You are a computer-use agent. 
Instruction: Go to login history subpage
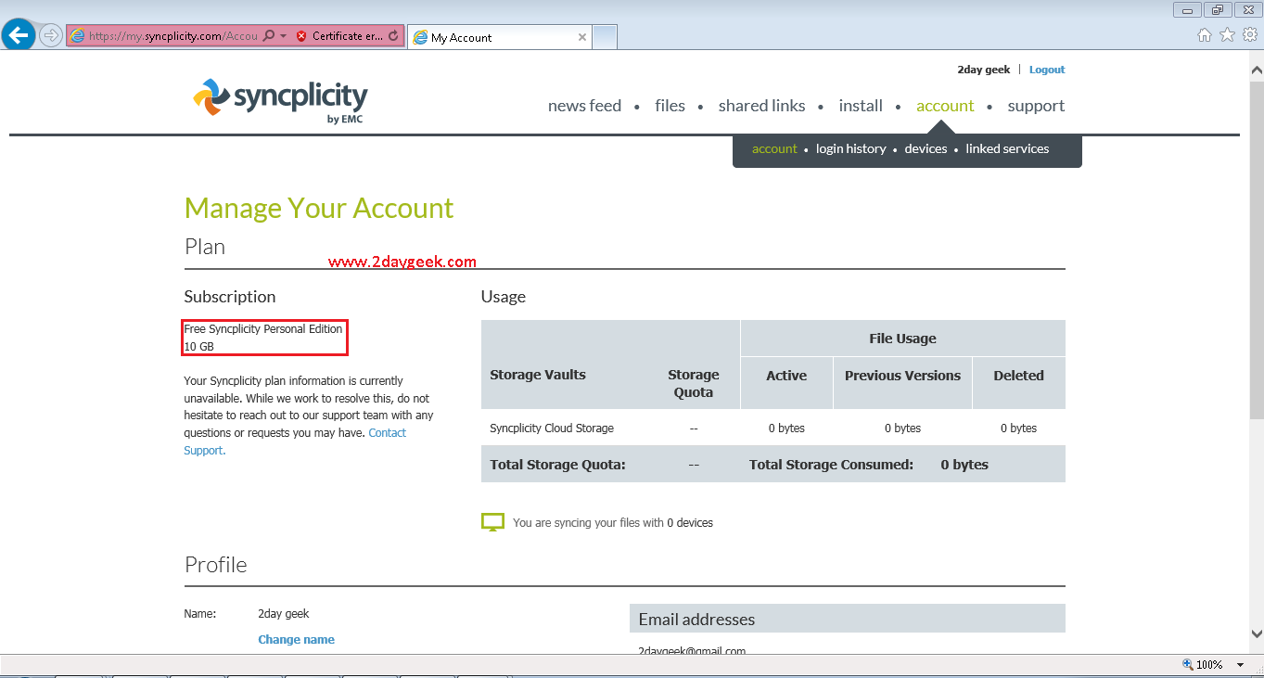[x=850, y=148]
